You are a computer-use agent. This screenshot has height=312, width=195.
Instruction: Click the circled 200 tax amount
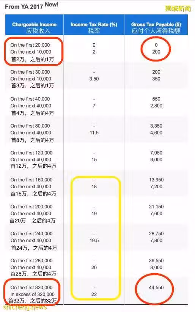pos(156,52)
